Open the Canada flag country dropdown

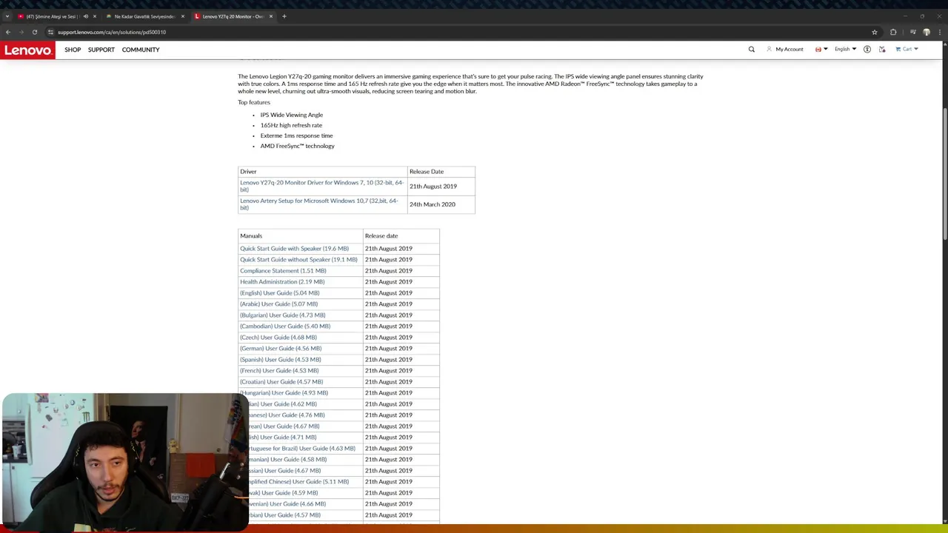[x=821, y=50]
